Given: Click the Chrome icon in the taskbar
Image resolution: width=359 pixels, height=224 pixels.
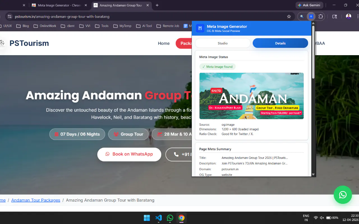Looking at the screenshot, I should [x=181, y=218].
